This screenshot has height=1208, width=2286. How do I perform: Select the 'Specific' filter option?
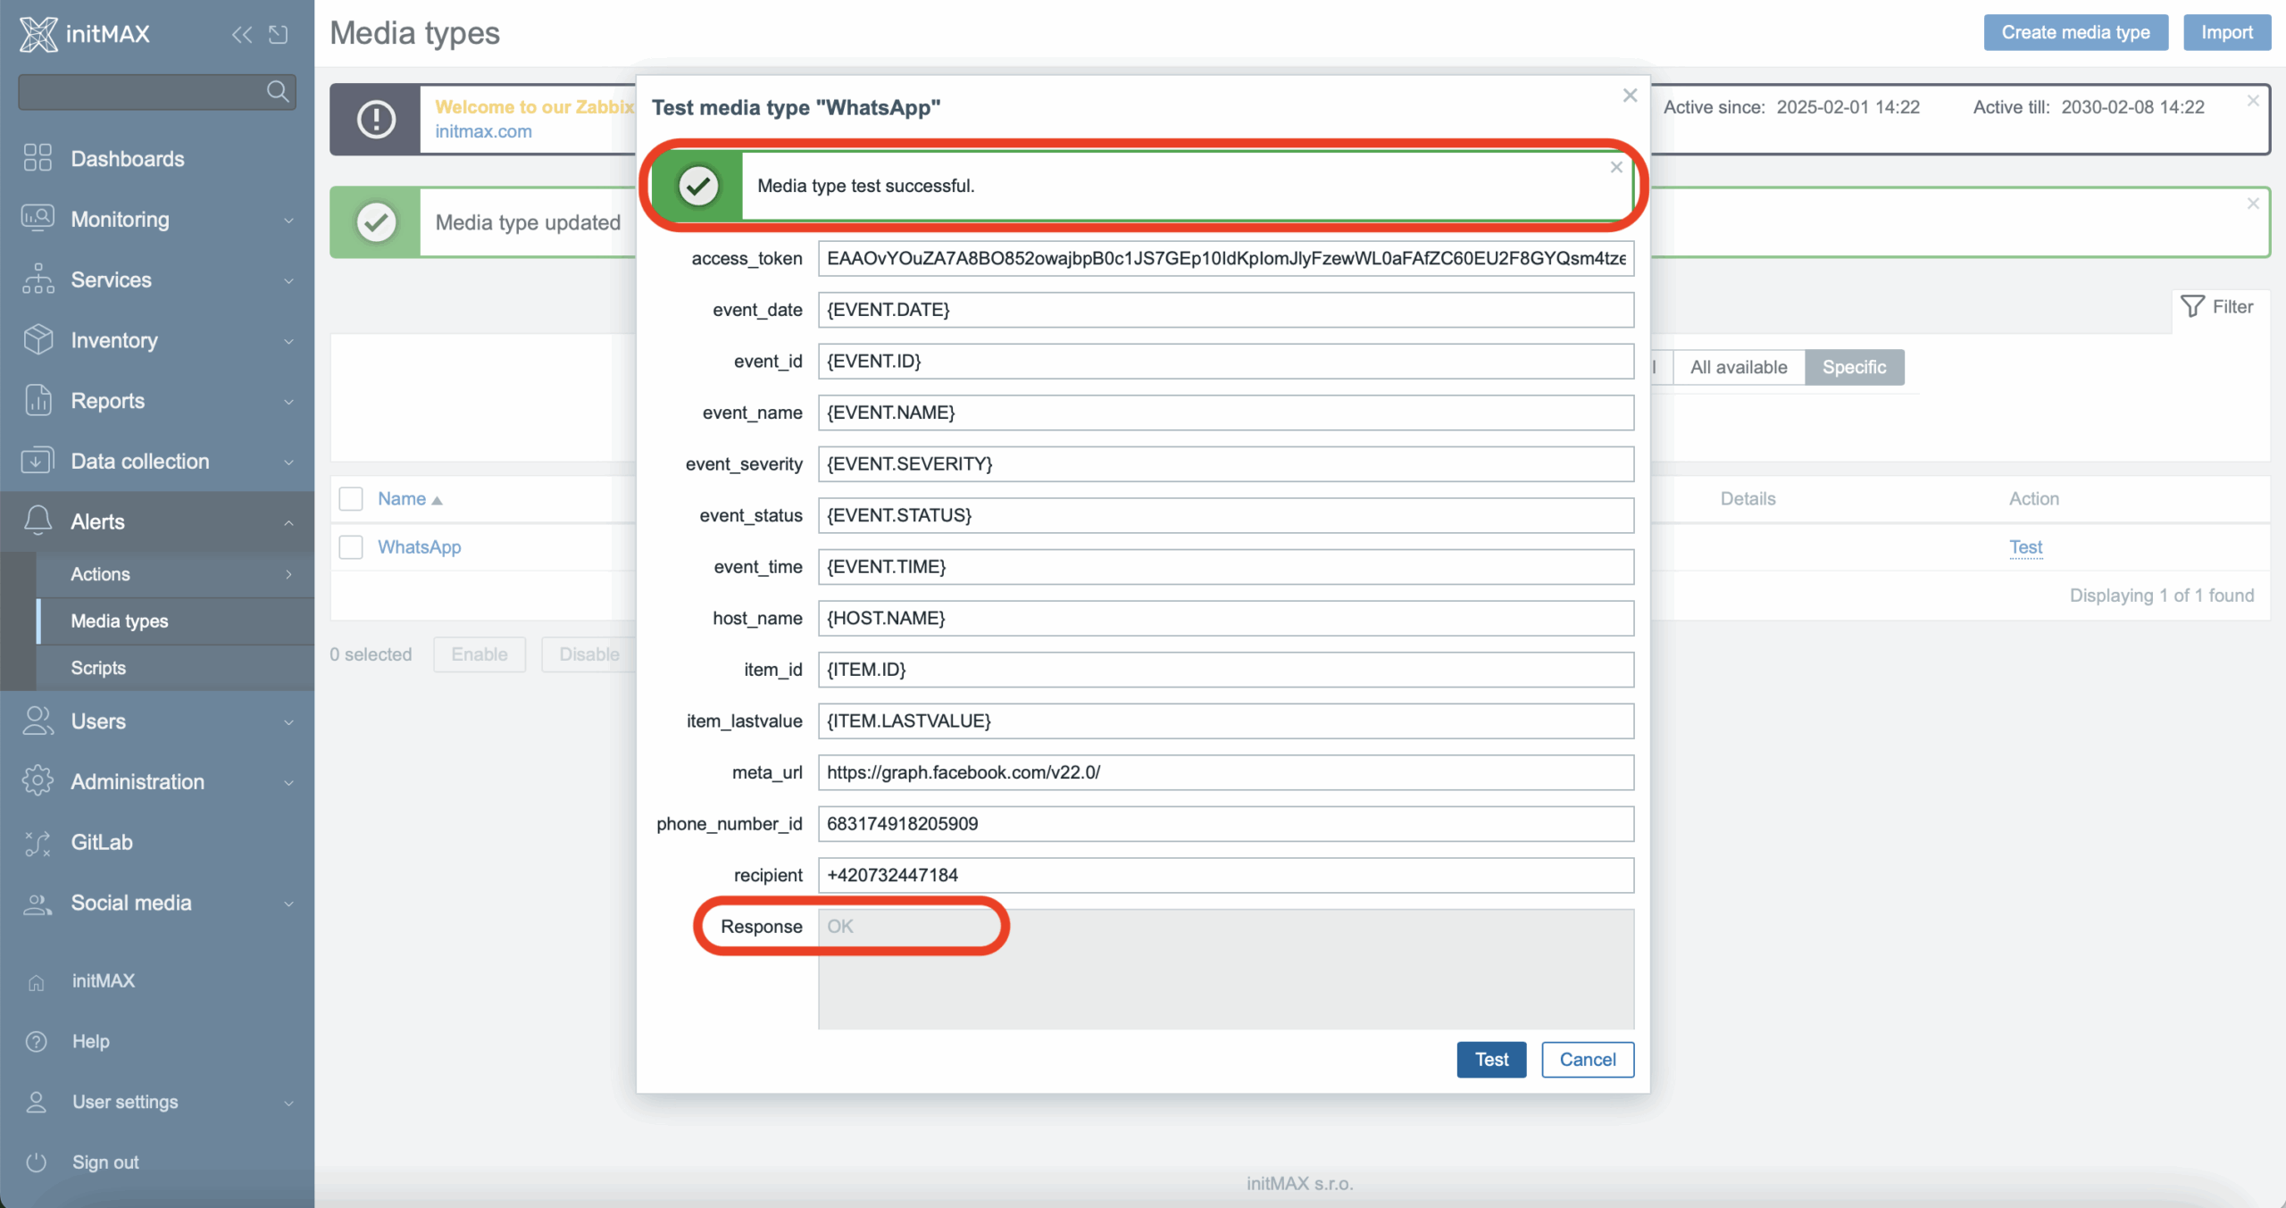point(1854,367)
